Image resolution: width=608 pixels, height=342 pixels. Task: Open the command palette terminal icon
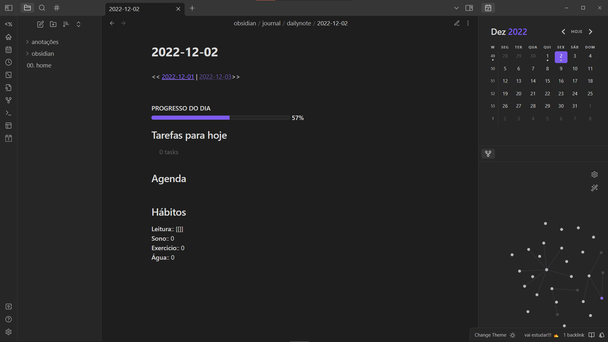9,113
